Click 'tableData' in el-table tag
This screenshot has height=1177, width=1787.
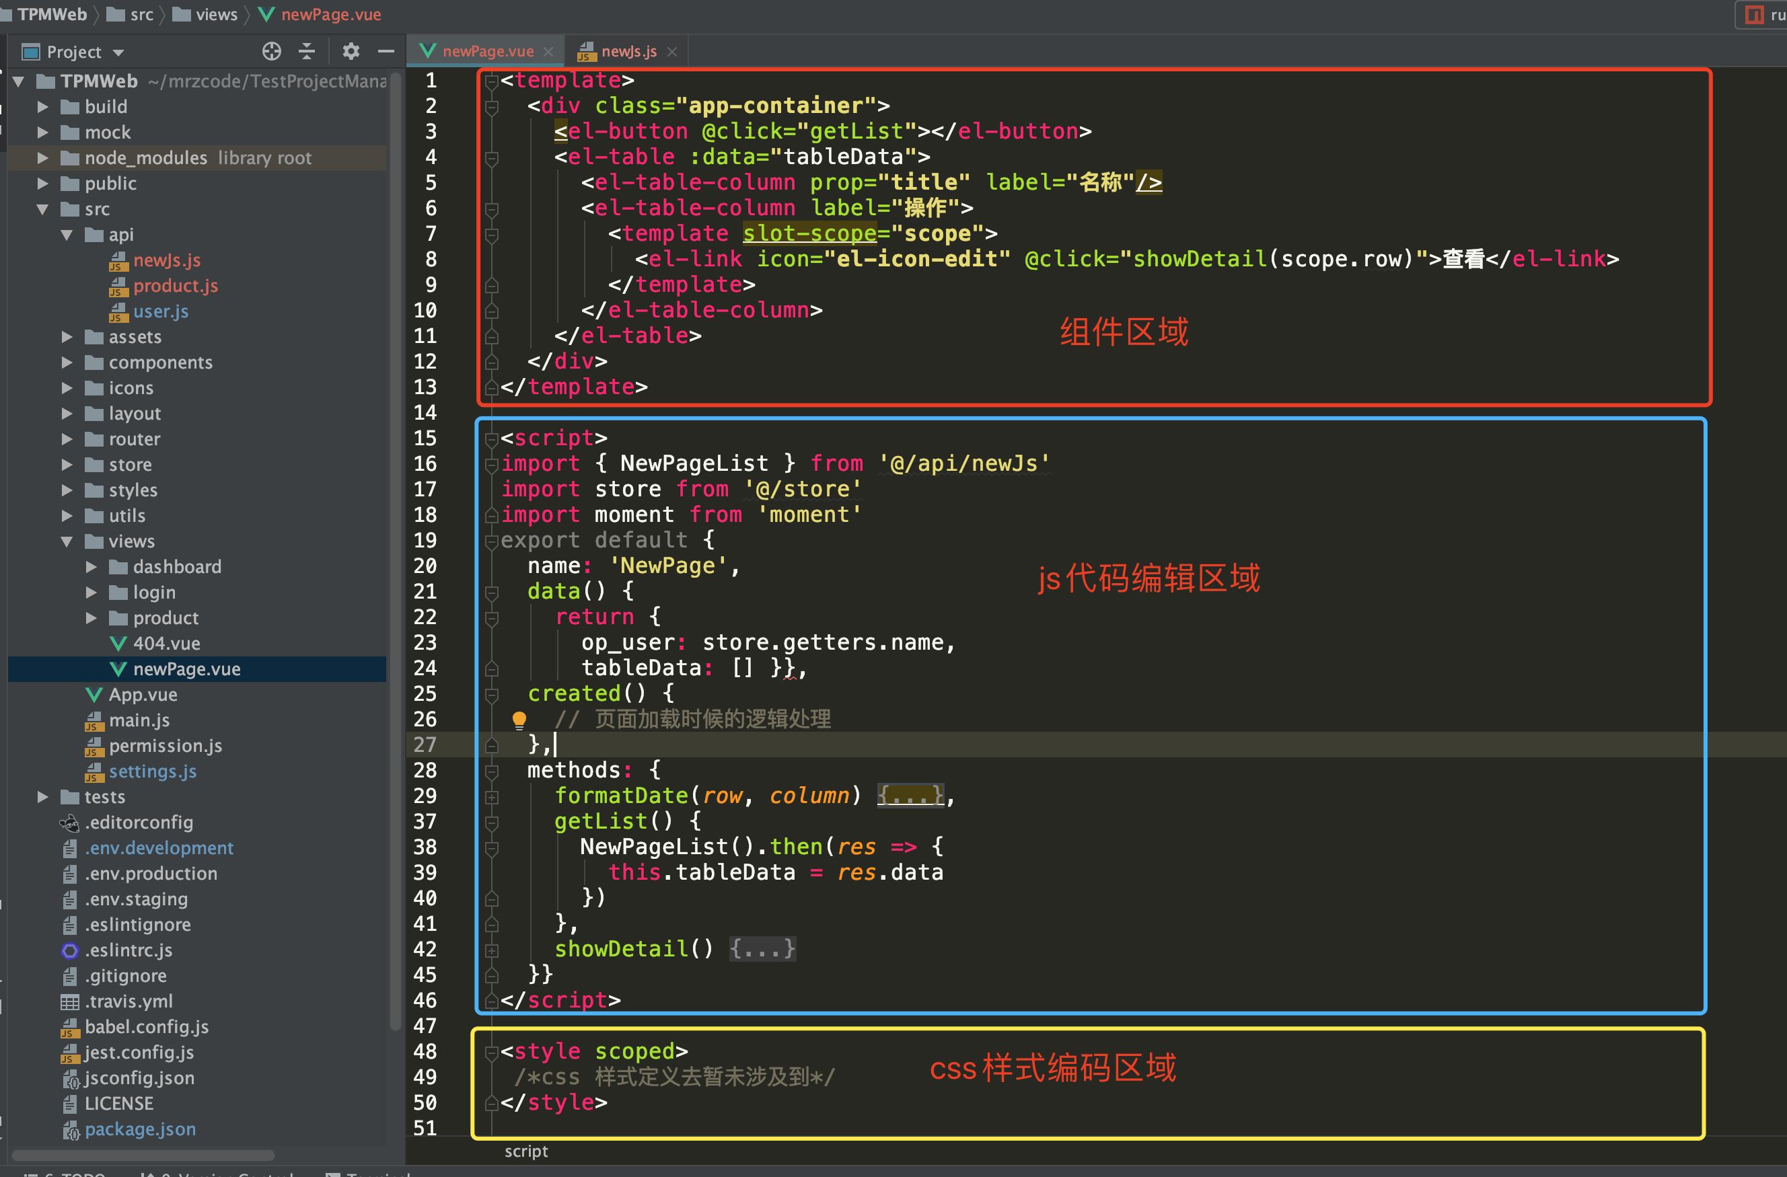click(x=843, y=156)
